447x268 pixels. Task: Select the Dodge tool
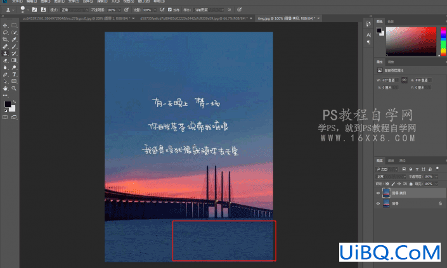coord(14,68)
